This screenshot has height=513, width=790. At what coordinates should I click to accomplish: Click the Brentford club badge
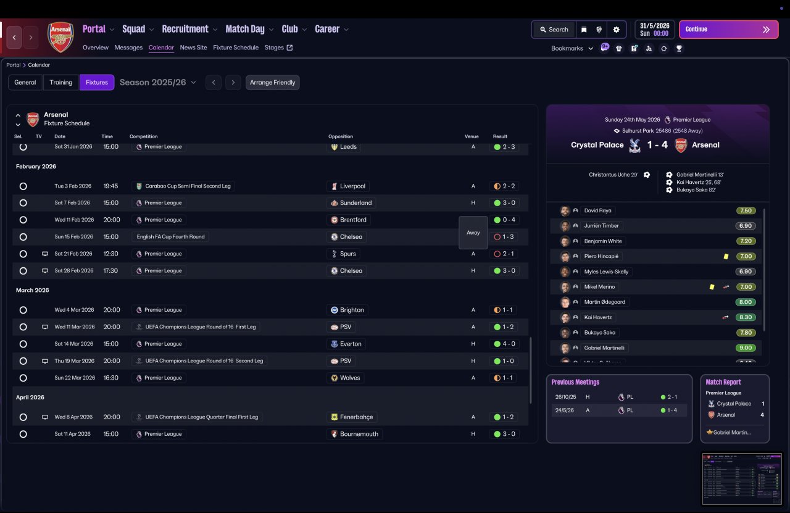334,220
